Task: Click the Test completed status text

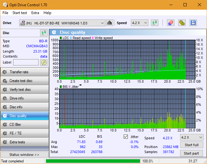Action: click(13, 161)
